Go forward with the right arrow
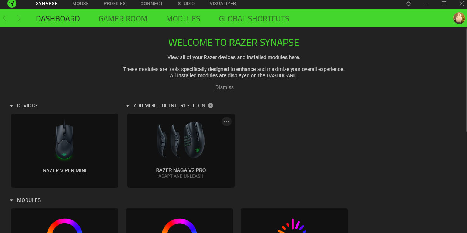Screen dimensions: 467x233 click(19, 18)
